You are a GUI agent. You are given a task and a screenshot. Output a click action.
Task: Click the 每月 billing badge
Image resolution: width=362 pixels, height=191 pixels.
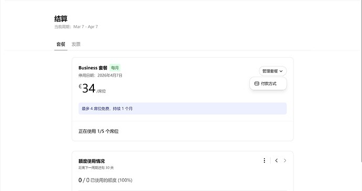(115, 68)
